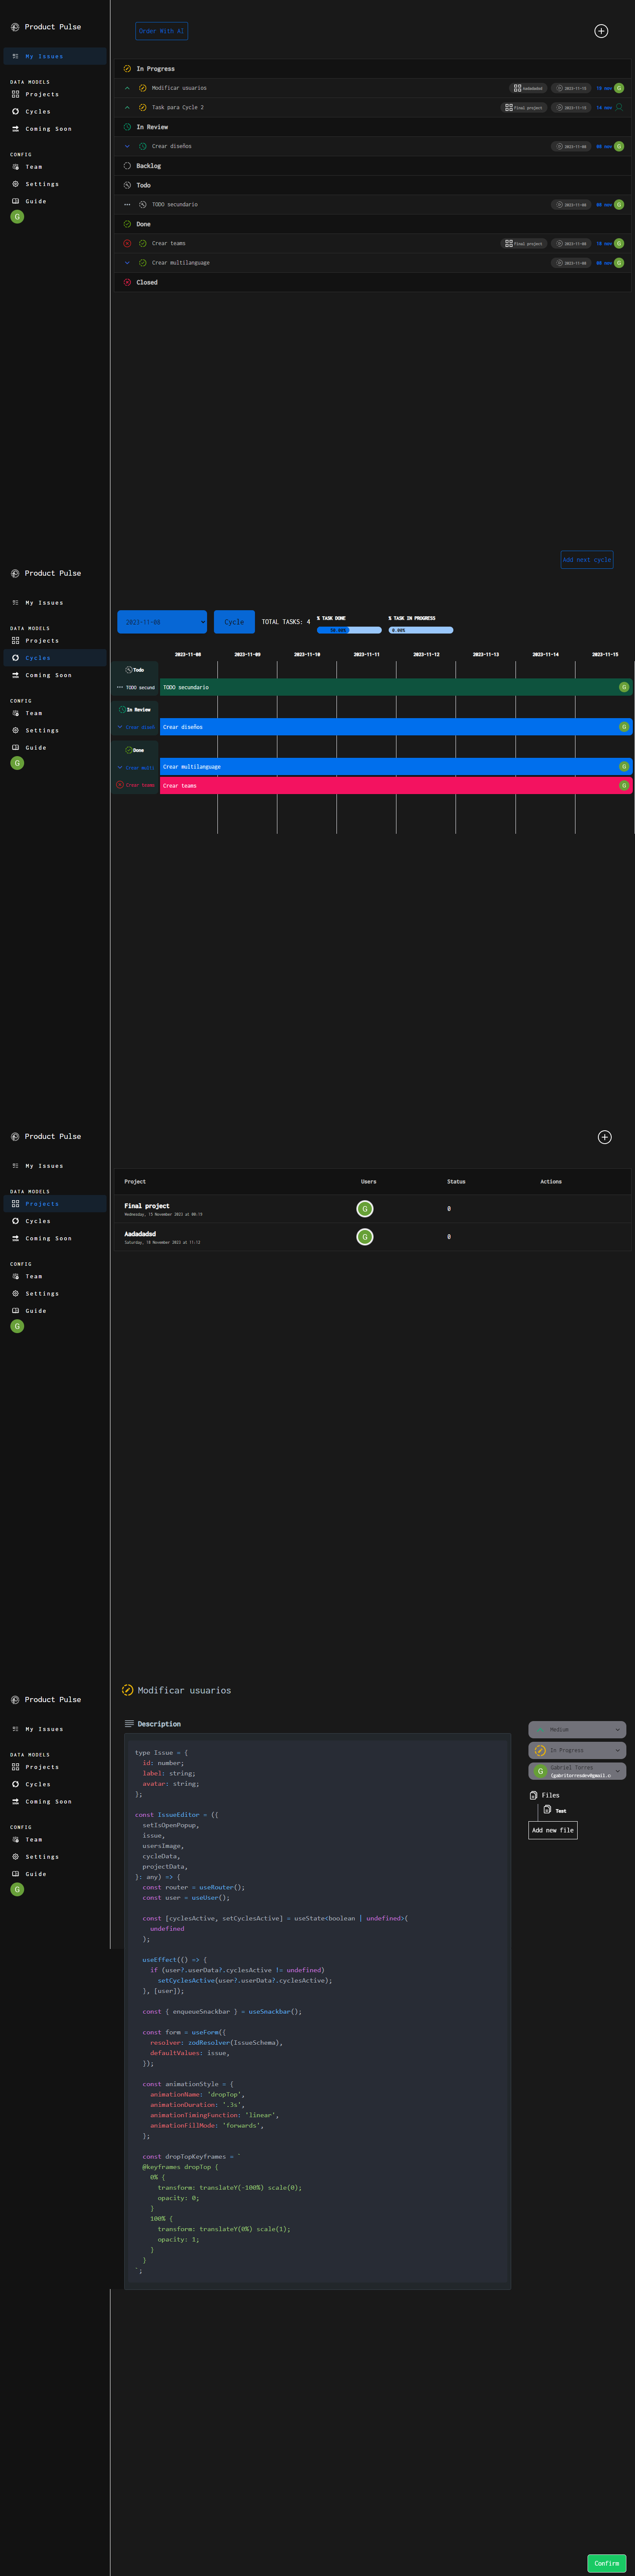Viewport: 635px width, 2576px height.
Task: Click the plus icon beside Order With AI
Action: (x=601, y=31)
